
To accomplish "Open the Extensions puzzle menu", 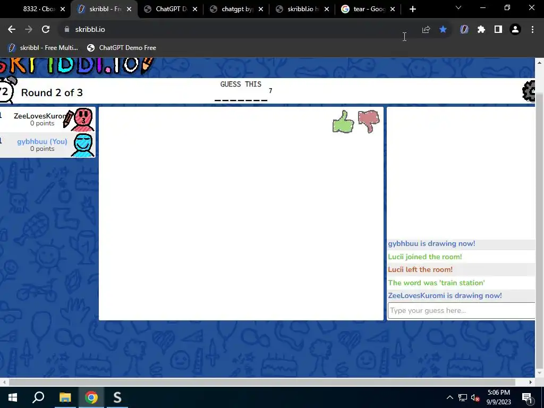I will (481, 30).
